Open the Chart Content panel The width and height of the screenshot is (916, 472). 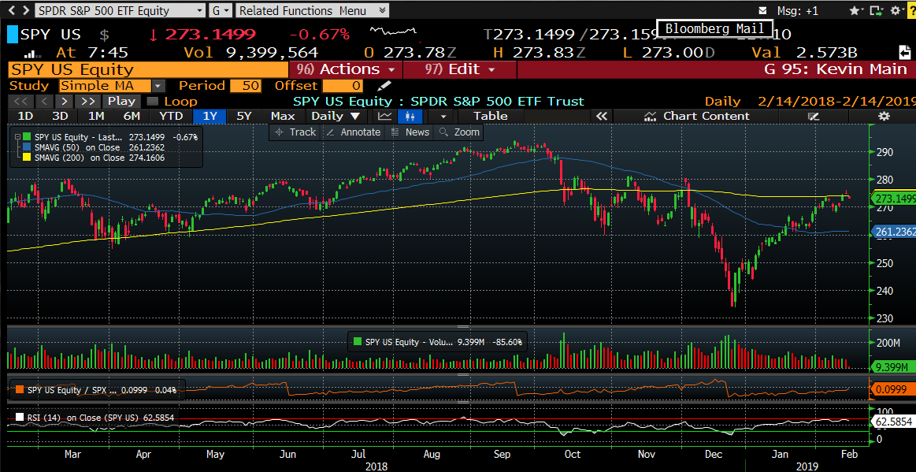click(x=696, y=116)
